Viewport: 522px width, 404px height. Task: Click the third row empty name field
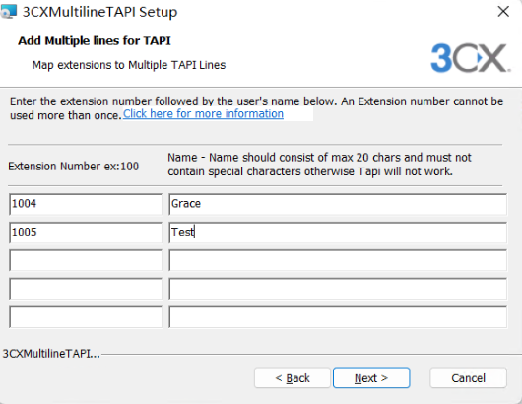[x=338, y=260]
